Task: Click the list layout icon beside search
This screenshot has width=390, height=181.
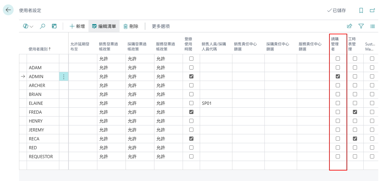Action: tap(54, 26)
